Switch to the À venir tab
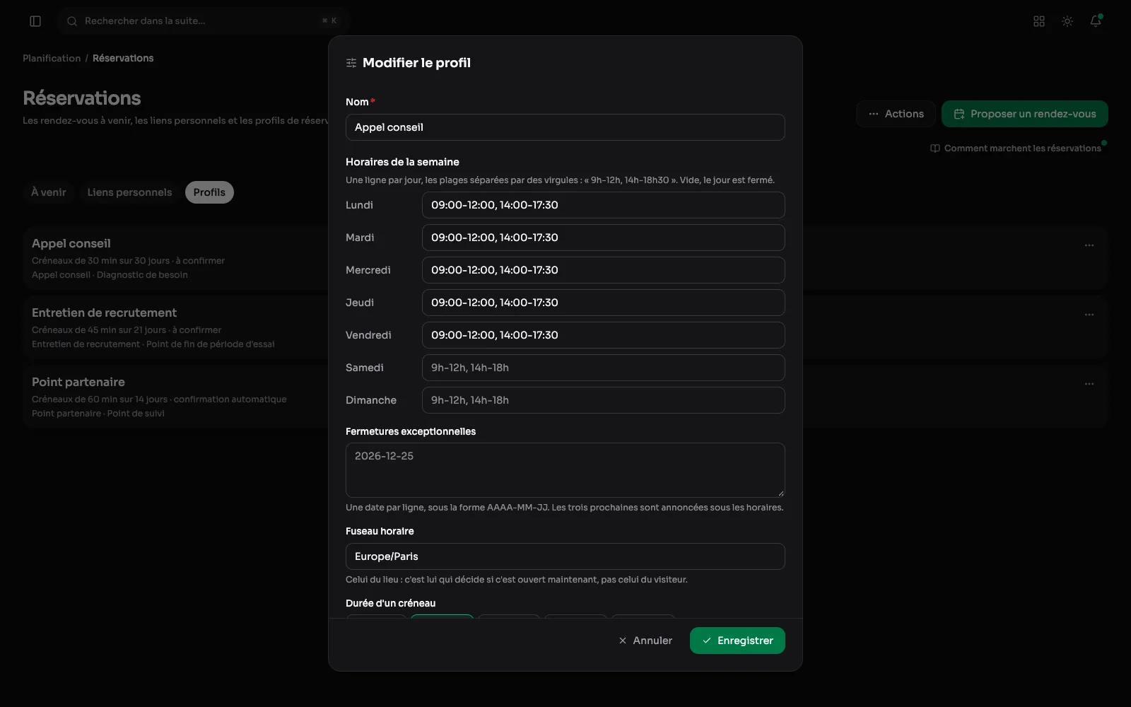This screenshot has width=1131, height=707. 49,192
